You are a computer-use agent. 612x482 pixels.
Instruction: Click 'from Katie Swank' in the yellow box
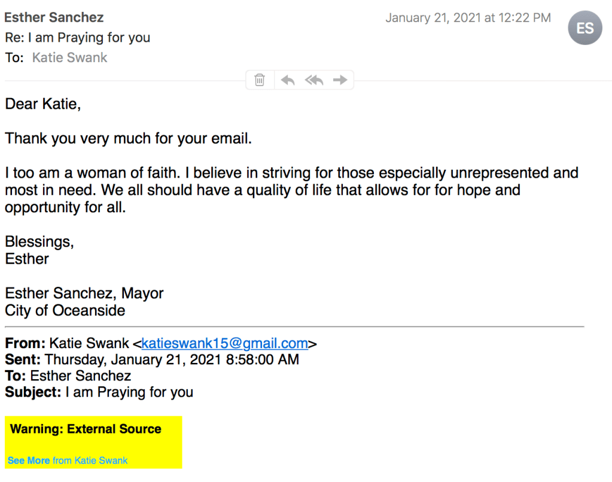coord(90,460)
